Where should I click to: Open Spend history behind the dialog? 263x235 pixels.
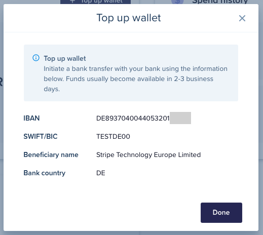tap(220, 2)
